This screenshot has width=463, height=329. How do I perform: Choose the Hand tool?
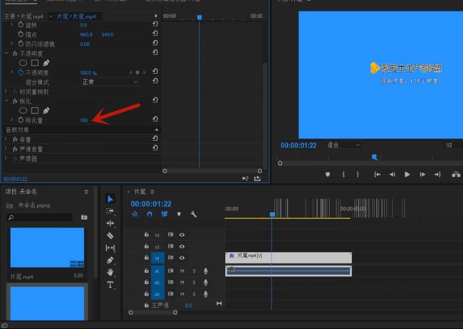point(110,272)
